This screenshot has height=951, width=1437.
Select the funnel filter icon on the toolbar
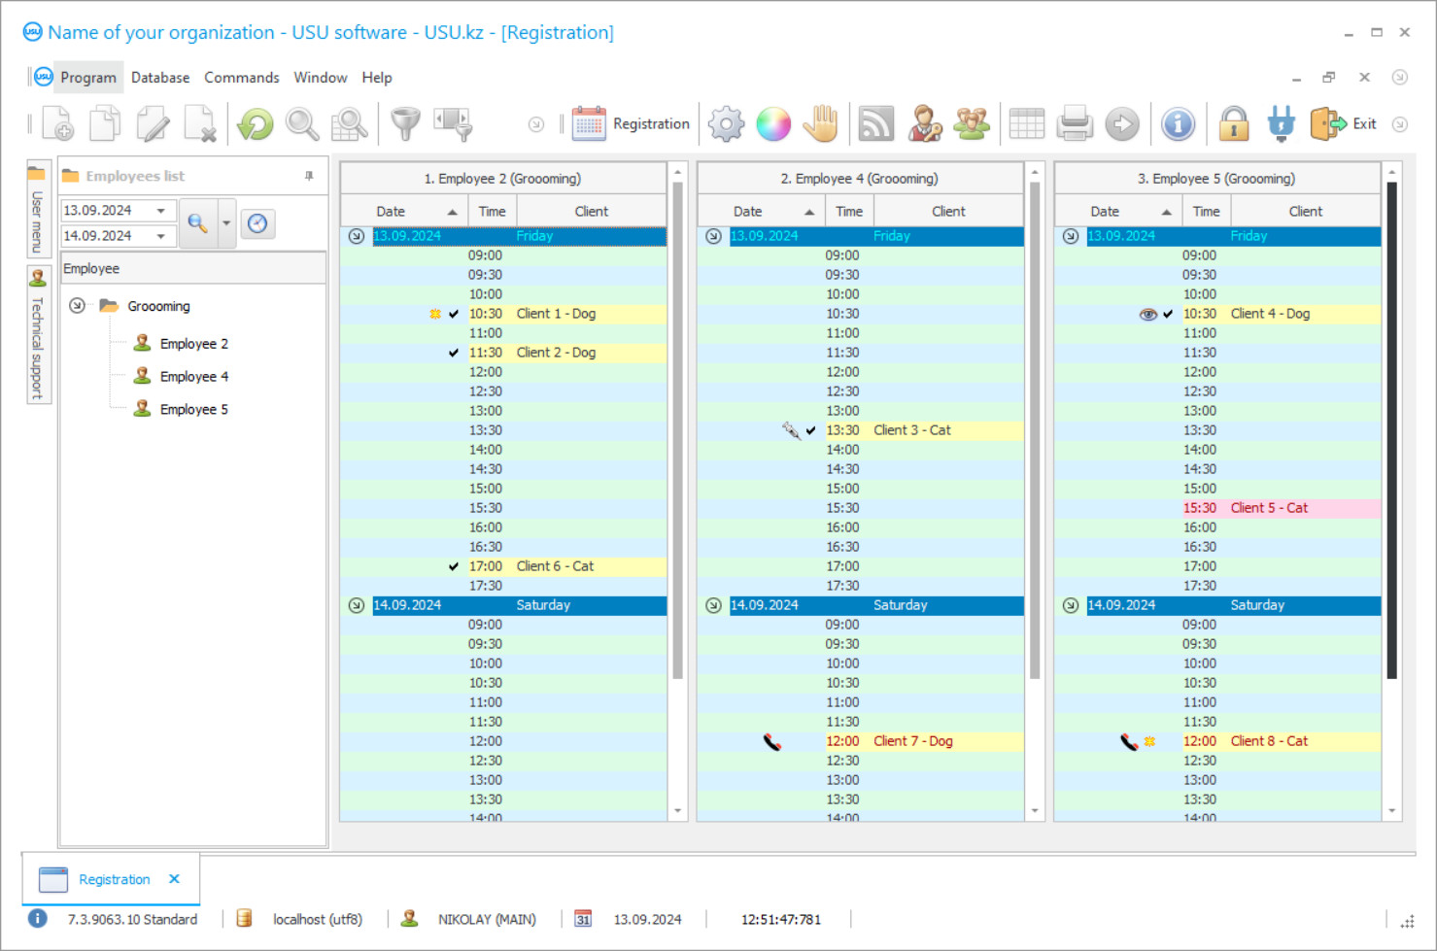[x=404, y=123]
